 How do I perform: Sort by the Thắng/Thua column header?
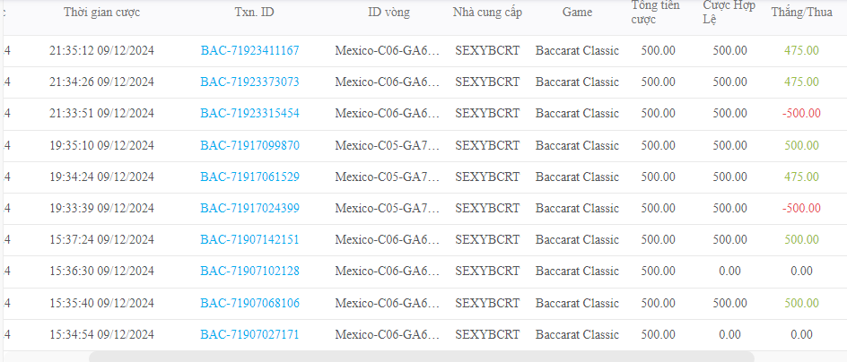tap(801, 13)
